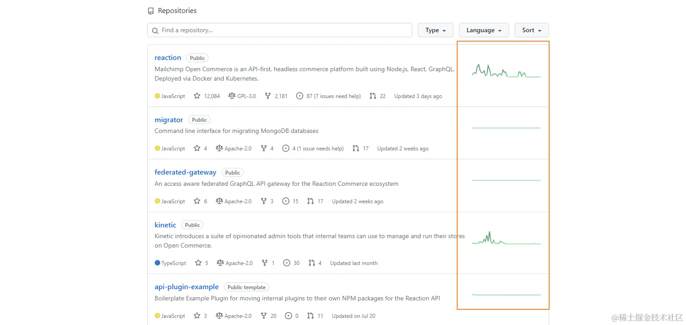Click the star count 12,084 for reaction
The width and height of the screenshot is (686, 325).
point(207,96)
